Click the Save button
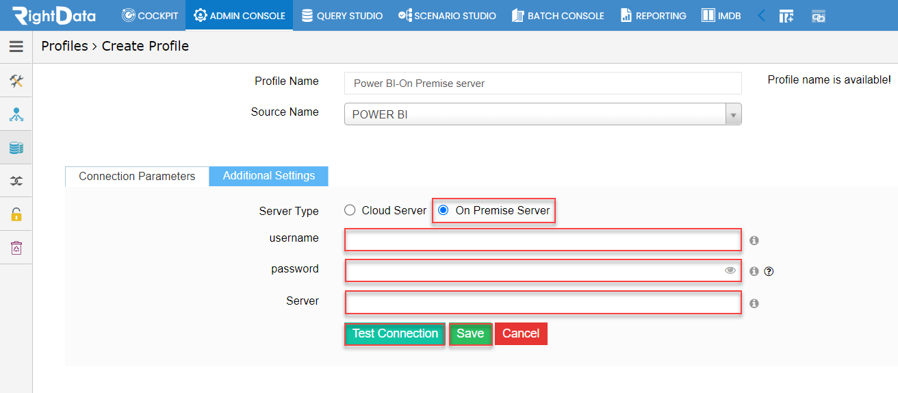The width and height of the screenshot is (898, 393). click(x=470, y=333)
